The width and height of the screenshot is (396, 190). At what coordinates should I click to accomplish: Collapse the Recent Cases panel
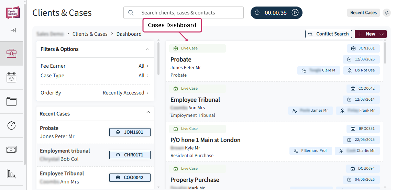pyautogui.click(x=148, y=112)
